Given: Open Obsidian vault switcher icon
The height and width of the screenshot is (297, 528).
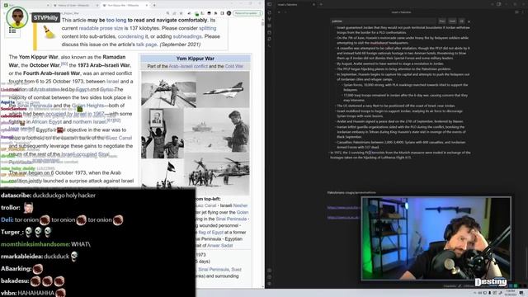Looking at the screenshot, I should 270,271.
